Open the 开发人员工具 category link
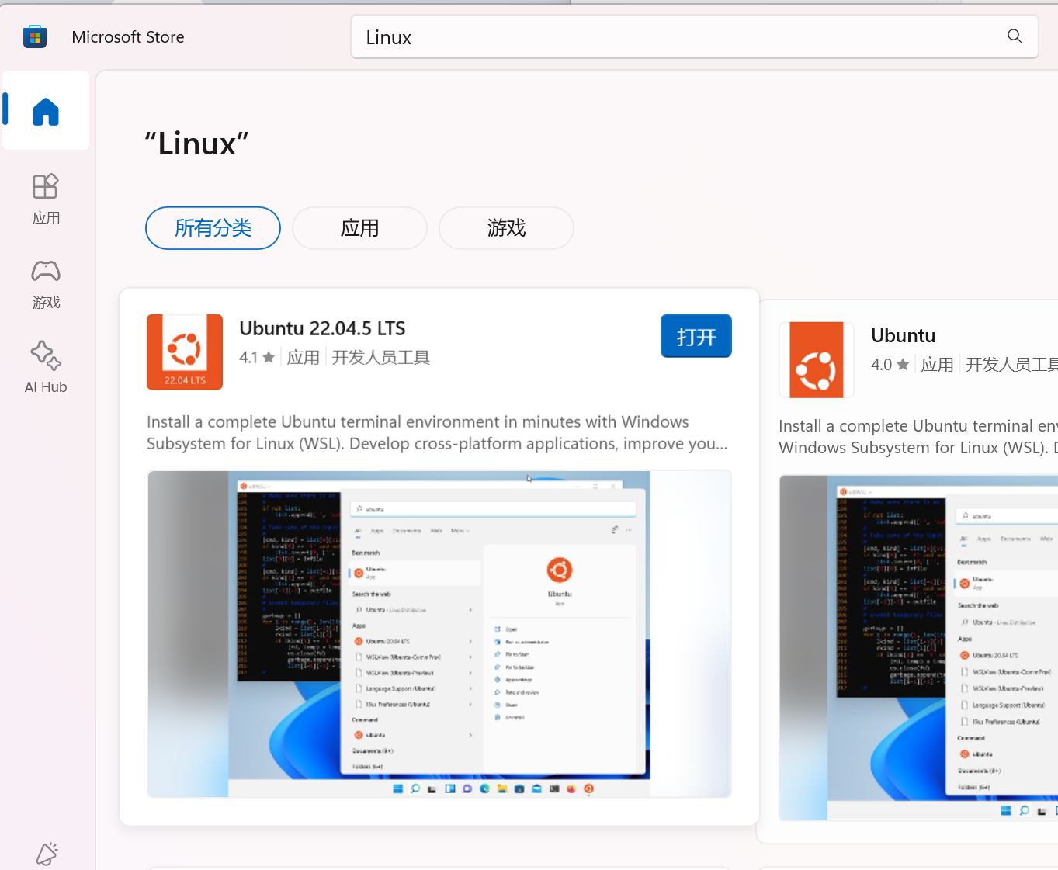The height and width of the screenshot is (870, 1058). pyautogui.click(x=380, y=357)
